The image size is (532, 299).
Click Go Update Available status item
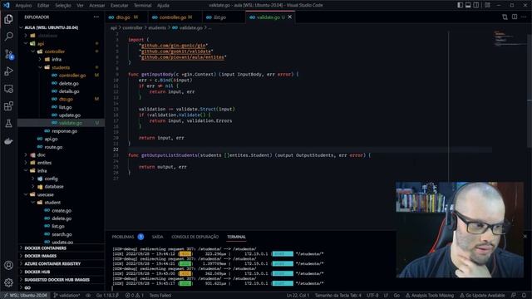482,296
